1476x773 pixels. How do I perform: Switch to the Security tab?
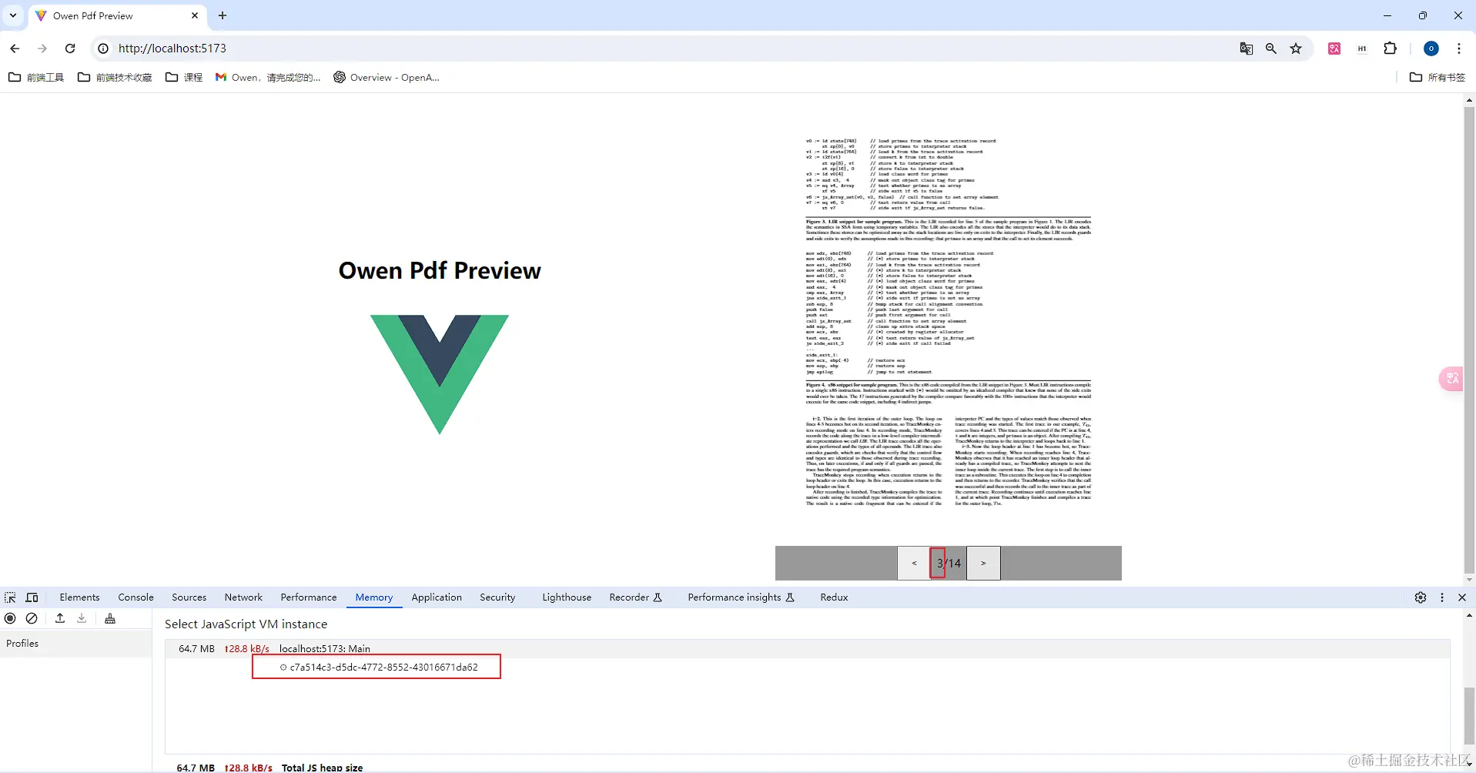click(497, 597)
